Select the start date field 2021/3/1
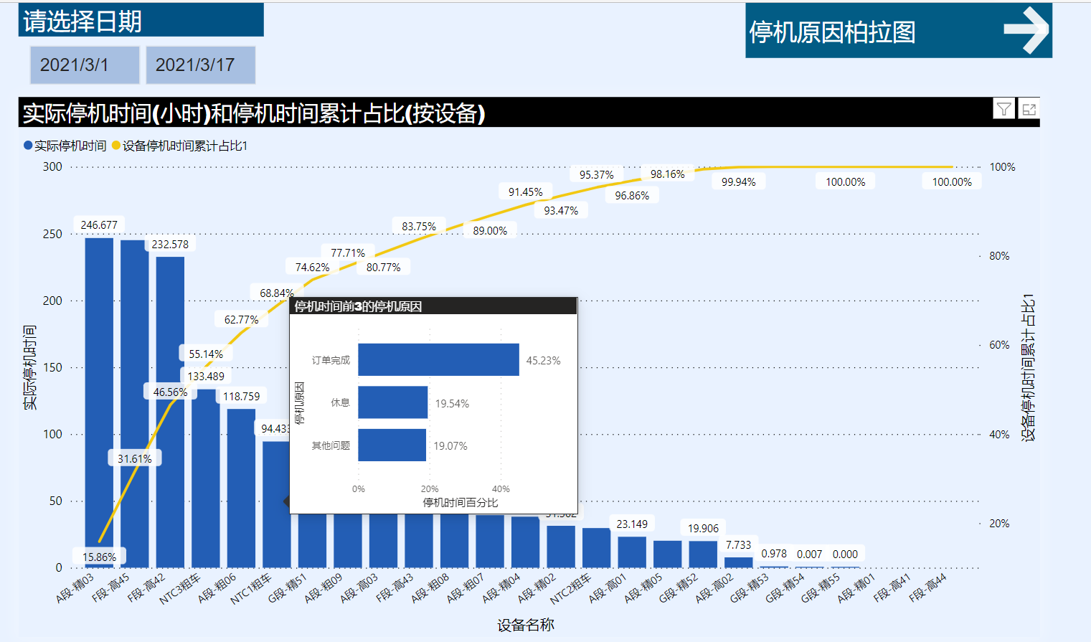 (x=85, y=65)
